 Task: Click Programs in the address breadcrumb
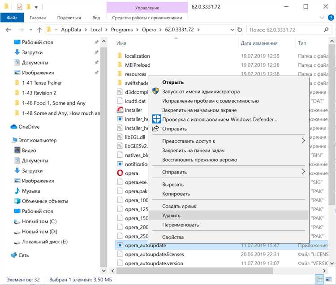122,30
